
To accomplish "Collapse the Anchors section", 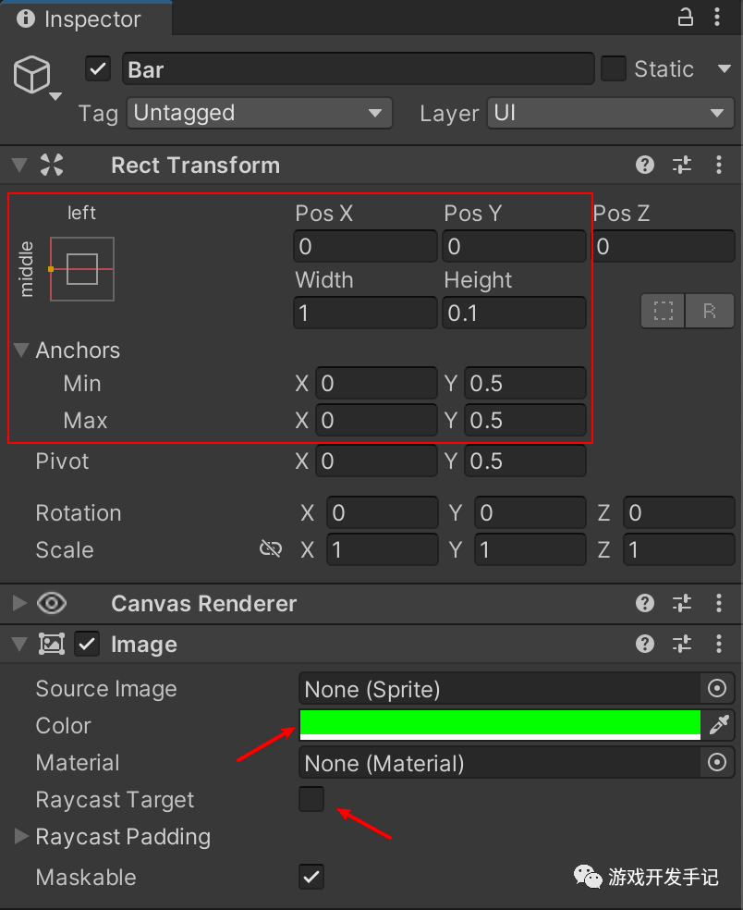I will point(21,350).
